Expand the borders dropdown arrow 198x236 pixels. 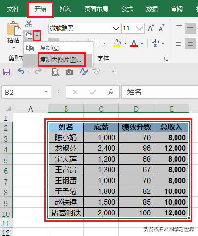tap(104, 43)
